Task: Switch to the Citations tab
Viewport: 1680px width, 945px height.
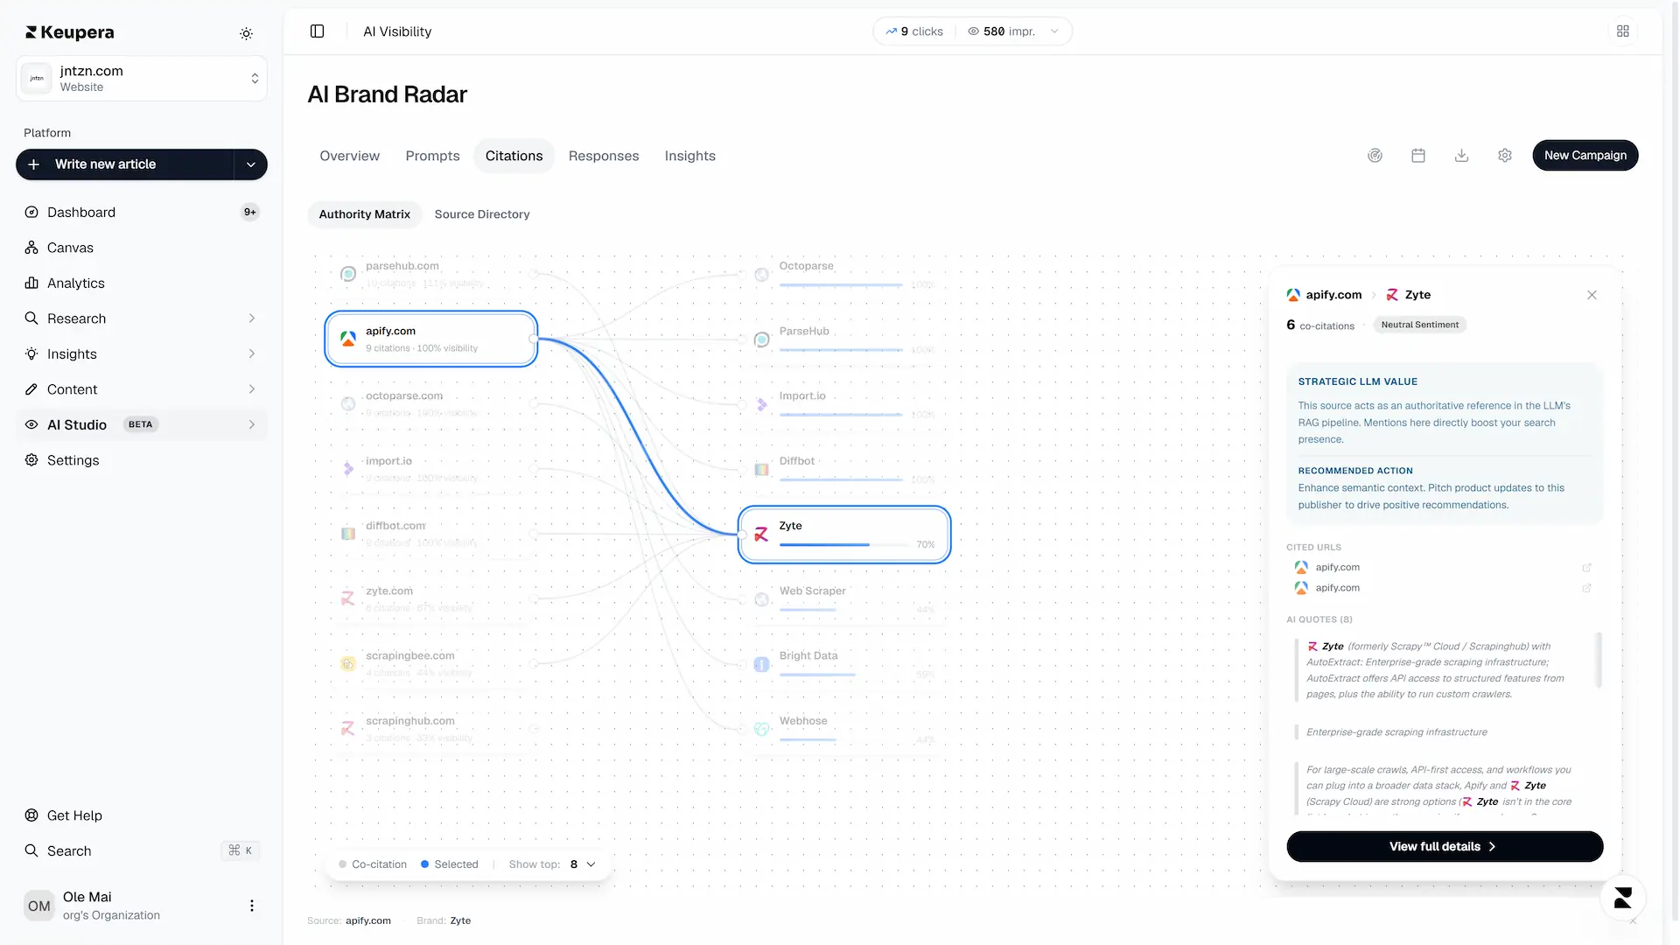Action: (514, 156)
